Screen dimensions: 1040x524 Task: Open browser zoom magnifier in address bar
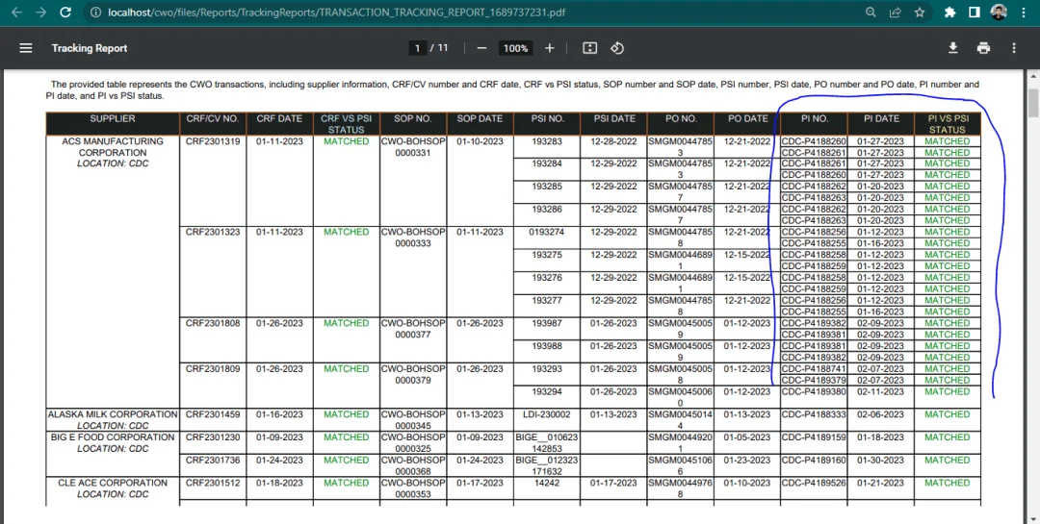(871, 12)
